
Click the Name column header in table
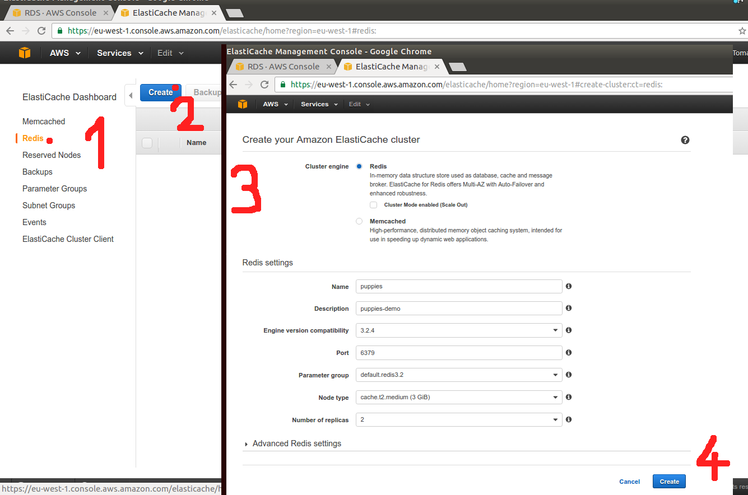[197, 143]
